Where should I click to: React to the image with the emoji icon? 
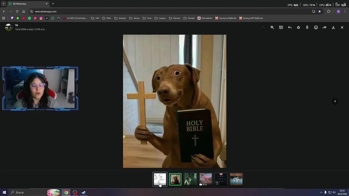click(x=316, y=27)
